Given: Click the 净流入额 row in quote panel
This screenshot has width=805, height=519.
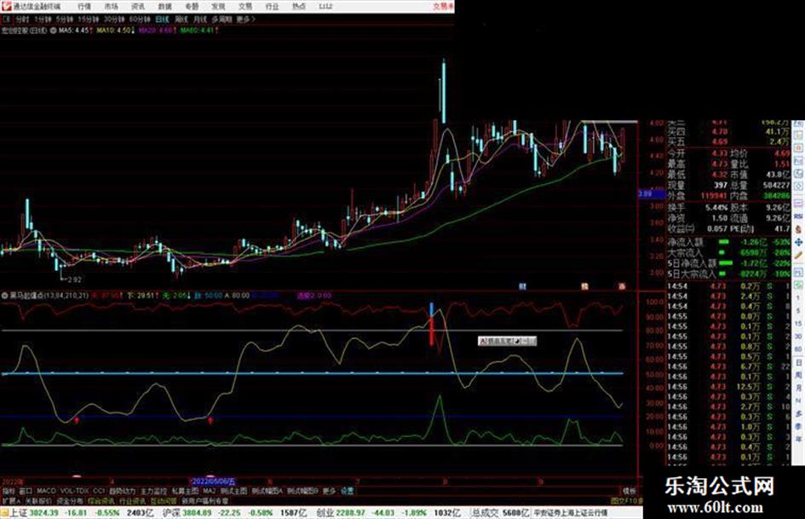Looking at the screenshot, I should pos(728,241).
